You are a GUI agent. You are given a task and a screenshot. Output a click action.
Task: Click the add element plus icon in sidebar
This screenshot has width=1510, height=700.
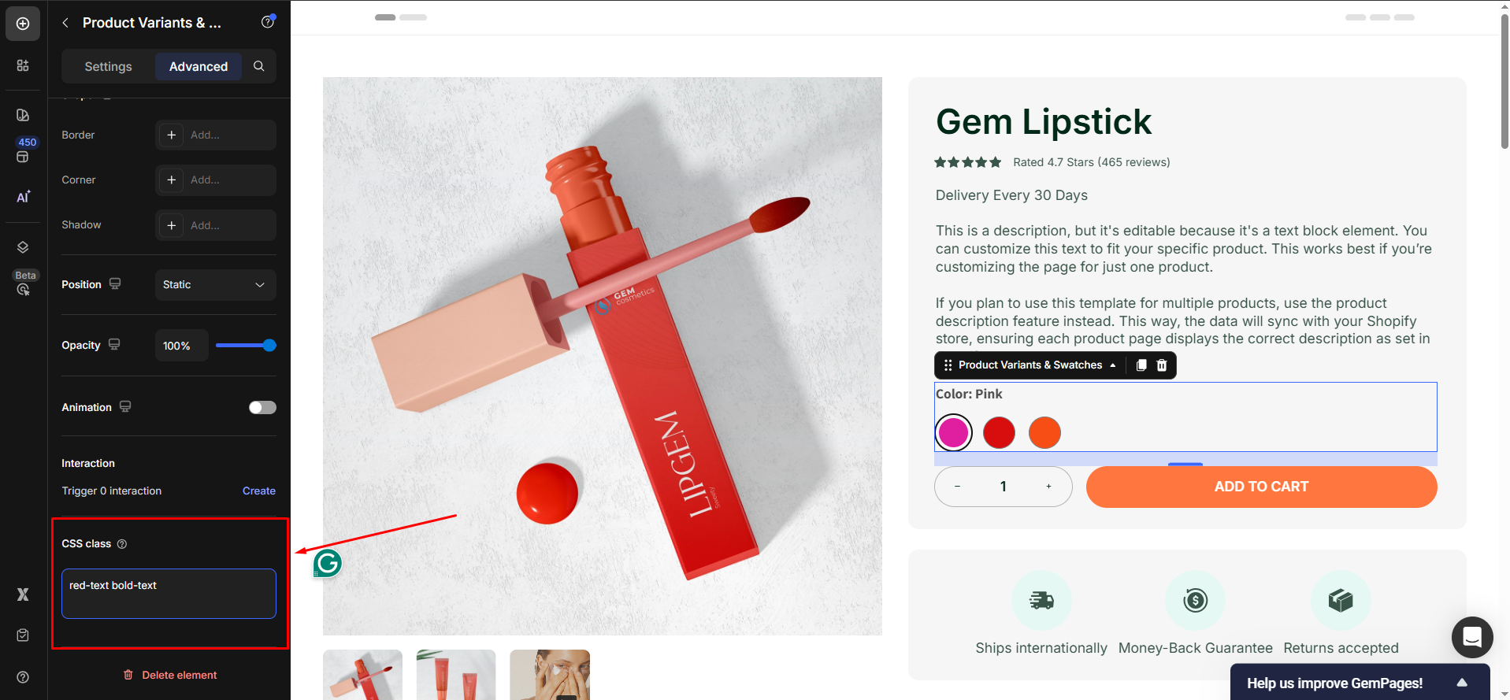23,24
